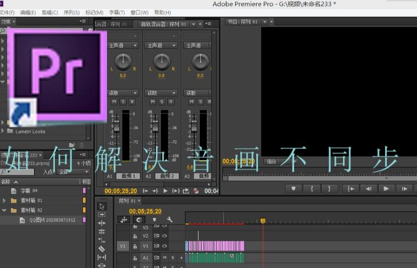Collapse 素材箱 02 bin
417x268 pixels.
pos(4,210)
